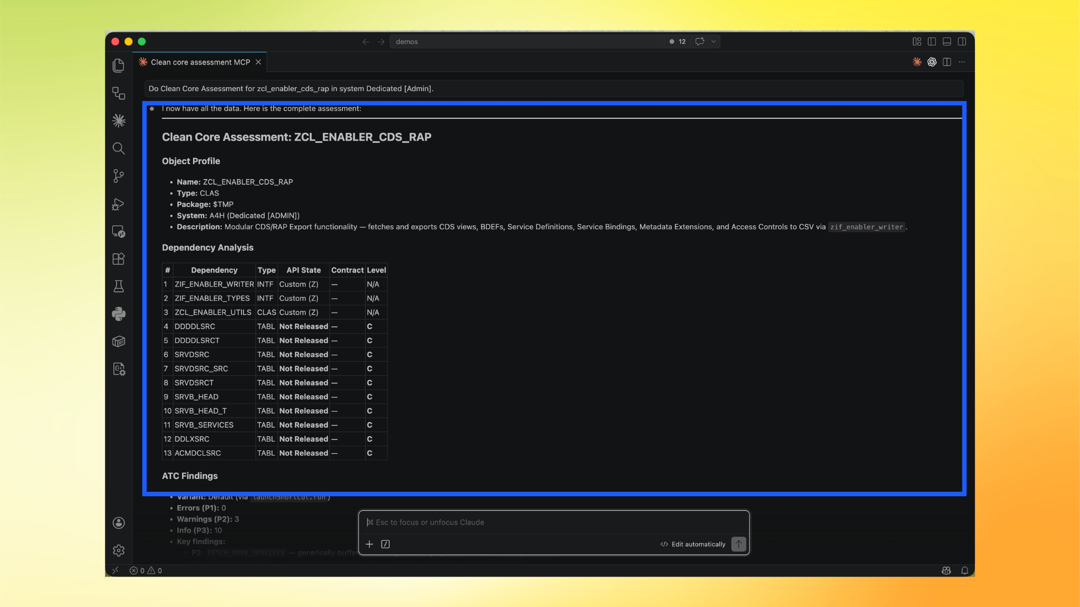Click the send message arrow button
Viewport: 1080px width, 607px height.
[739, 544]
